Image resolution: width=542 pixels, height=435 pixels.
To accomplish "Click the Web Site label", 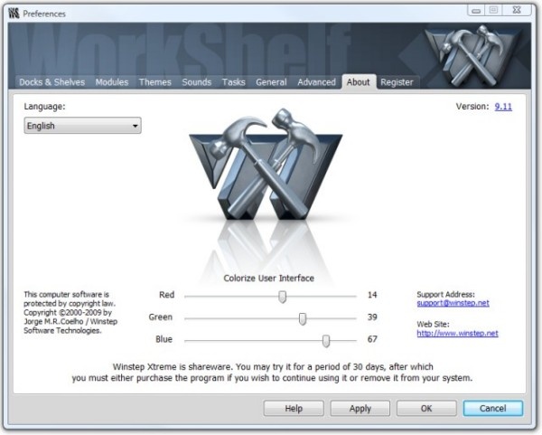I will click(x=433, y=325).
